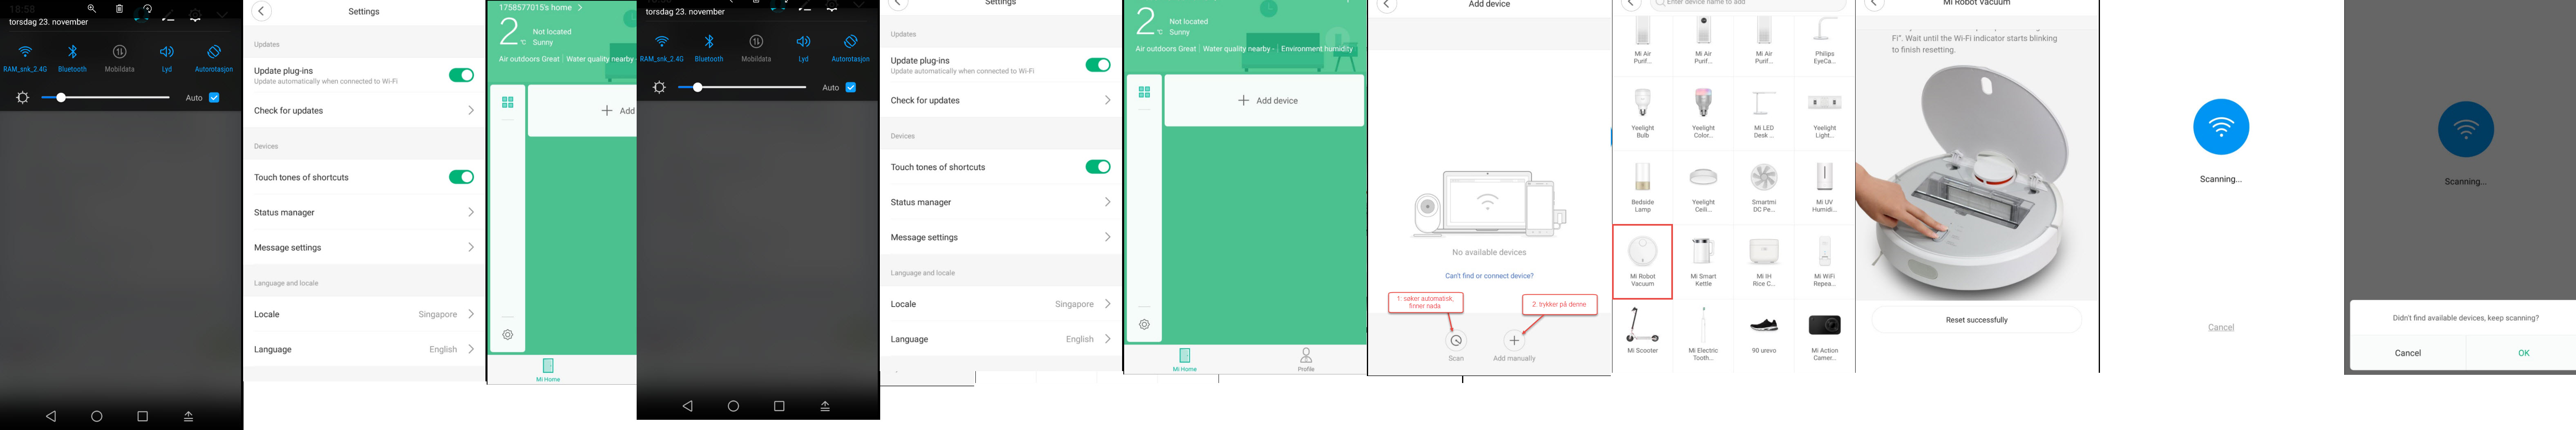Select the Mi Smart Kettle device
The height and width of the screenshot is (430, 2576).
click(1703, 261)
